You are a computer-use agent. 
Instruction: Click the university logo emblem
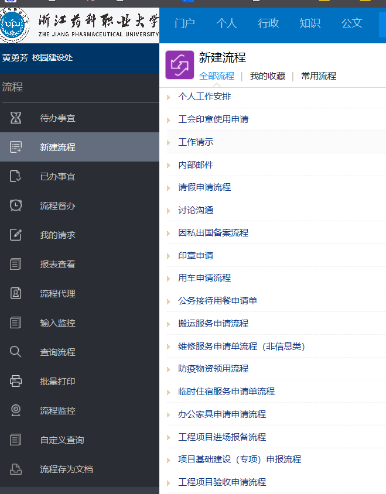pos(14,25)
